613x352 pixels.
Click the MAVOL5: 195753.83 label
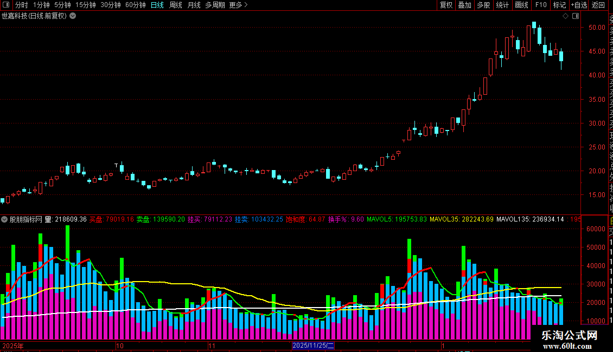click(x=397, y=219)
